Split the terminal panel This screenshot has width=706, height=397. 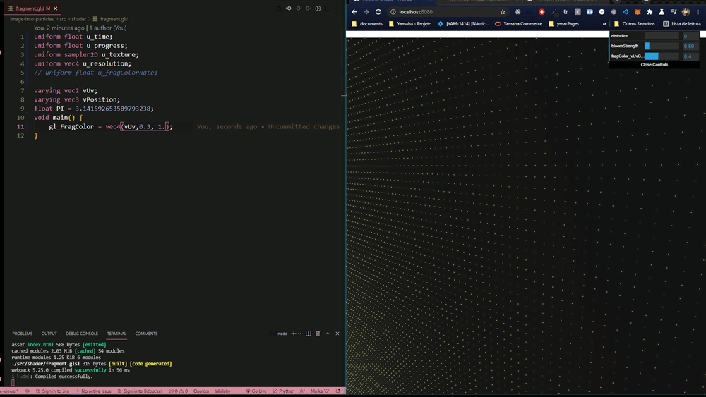[x=309, y=334]
